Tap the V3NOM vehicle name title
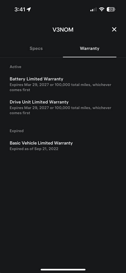The width and height of the screenshot is (126, 273). coord(63,30)
